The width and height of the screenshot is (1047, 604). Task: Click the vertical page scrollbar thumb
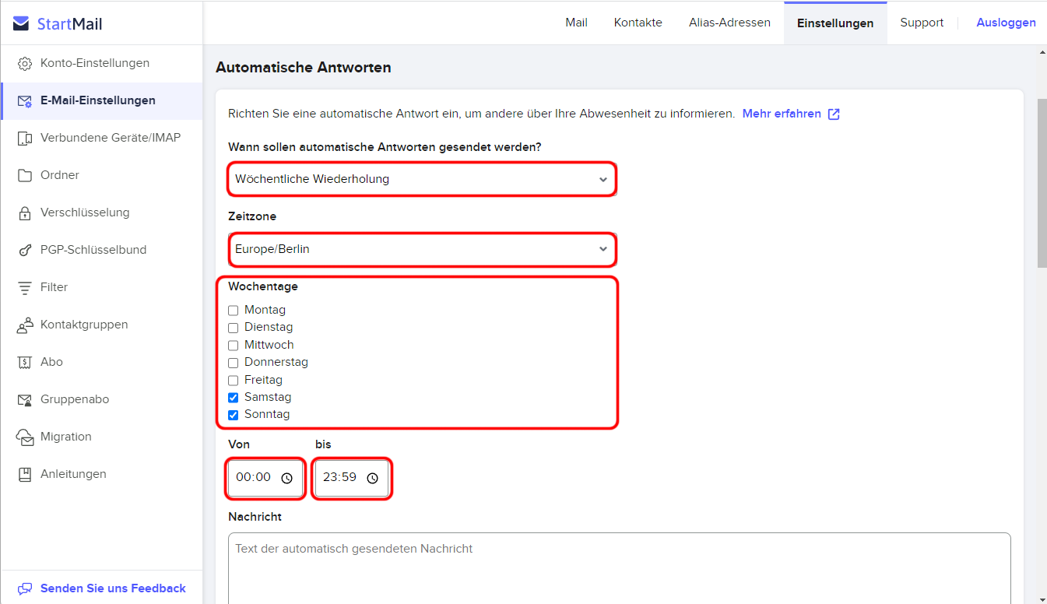pyautogui.click(x=1042, y=183)
